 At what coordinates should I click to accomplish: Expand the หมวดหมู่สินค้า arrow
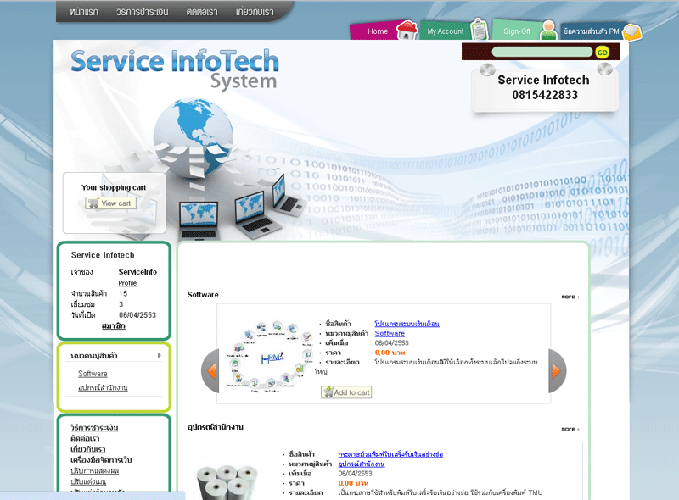click(160, 356)
